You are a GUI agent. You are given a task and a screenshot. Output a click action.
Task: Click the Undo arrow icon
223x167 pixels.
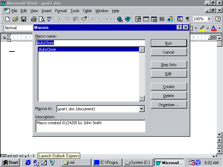click(x=94, y=19)
